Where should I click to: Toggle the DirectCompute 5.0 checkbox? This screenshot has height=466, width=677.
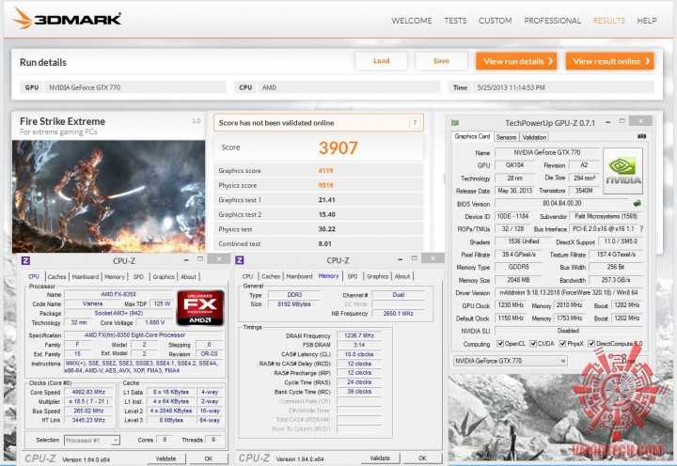point(591,344)
